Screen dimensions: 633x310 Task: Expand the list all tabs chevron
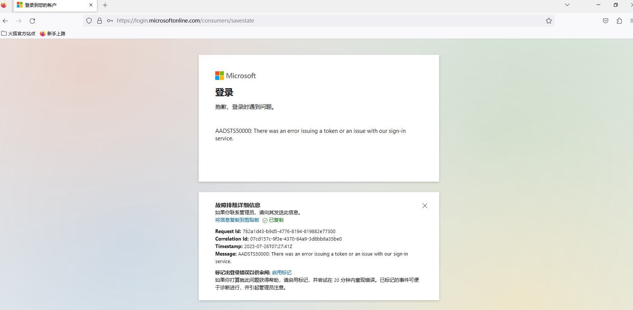(567, 5)
